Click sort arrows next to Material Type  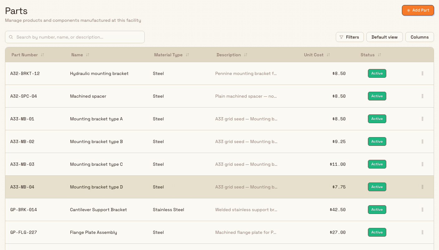[x=187, y=55]
